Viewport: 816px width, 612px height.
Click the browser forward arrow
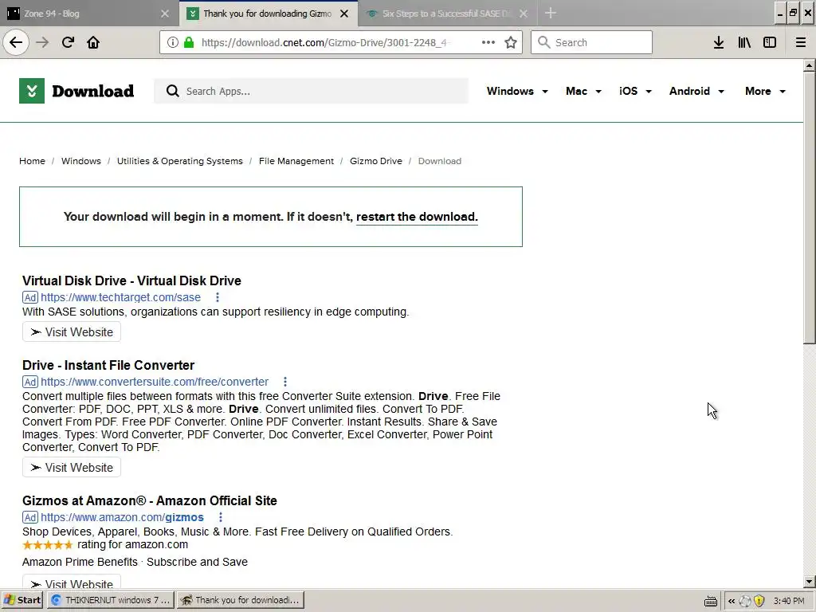click(42, 42)
